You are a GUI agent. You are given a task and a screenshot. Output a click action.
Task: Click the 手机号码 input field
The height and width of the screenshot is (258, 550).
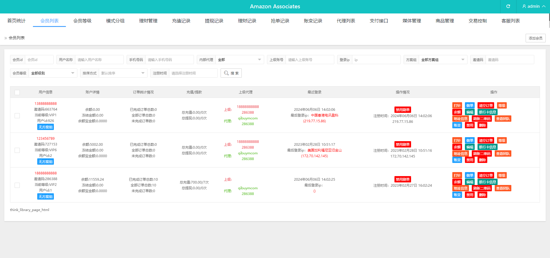(169, 60)
